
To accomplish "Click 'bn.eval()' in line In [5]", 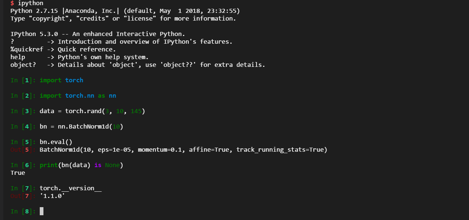I will (x=56, y=142).
